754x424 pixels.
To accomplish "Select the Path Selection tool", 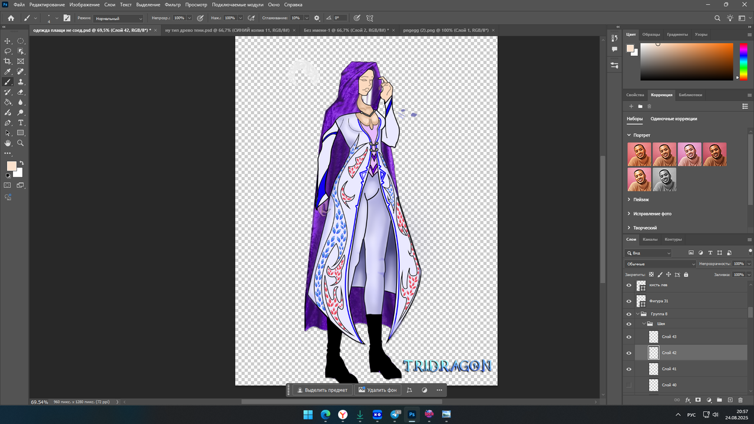I will coord(8,133).
